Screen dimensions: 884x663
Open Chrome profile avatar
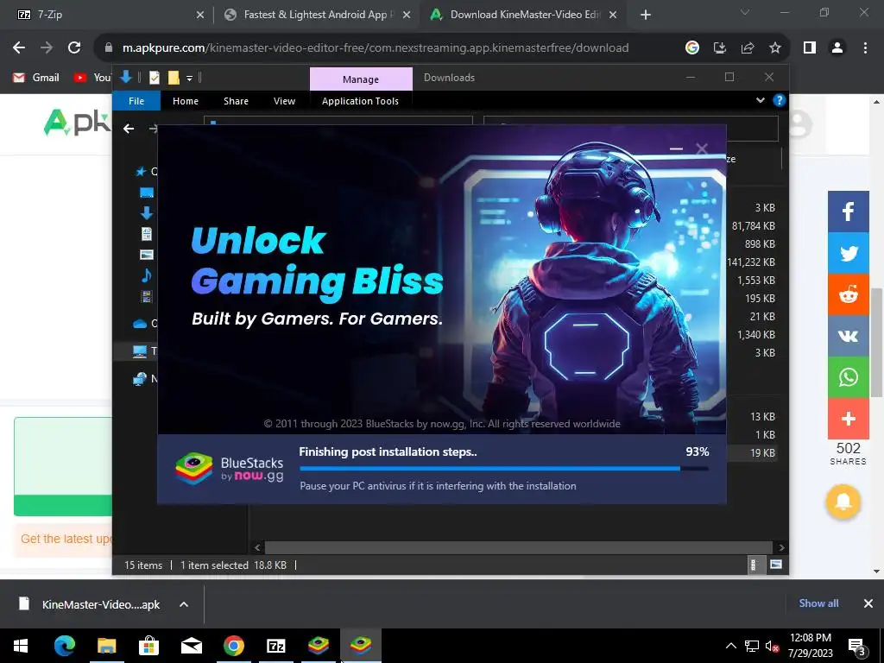pyautogui.click(x=837, y=48)
